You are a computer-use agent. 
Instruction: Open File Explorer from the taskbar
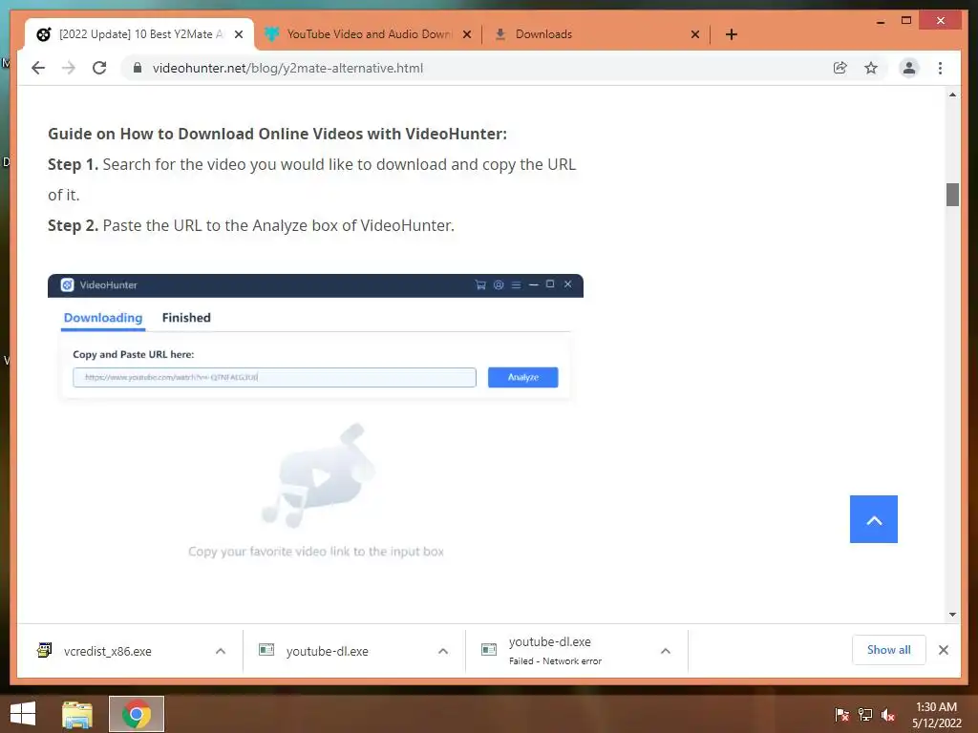tap(77, 714)
